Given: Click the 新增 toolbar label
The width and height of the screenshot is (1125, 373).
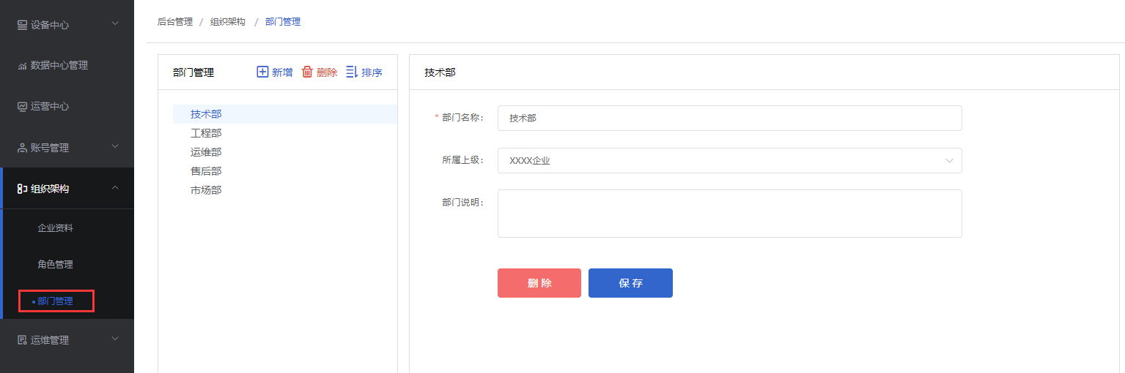Looking at the screenshot, I should click(x=282, y=72).
